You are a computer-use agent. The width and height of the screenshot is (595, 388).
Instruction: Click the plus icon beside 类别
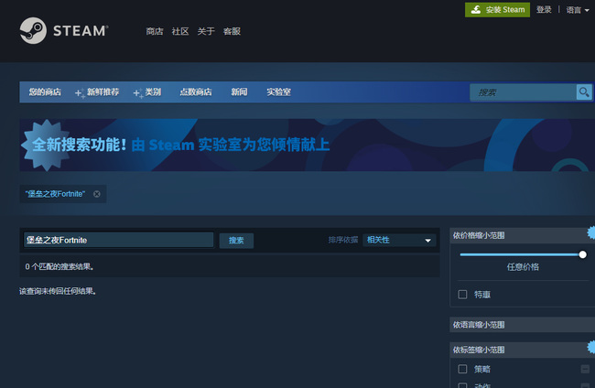(x=137, y=93)
